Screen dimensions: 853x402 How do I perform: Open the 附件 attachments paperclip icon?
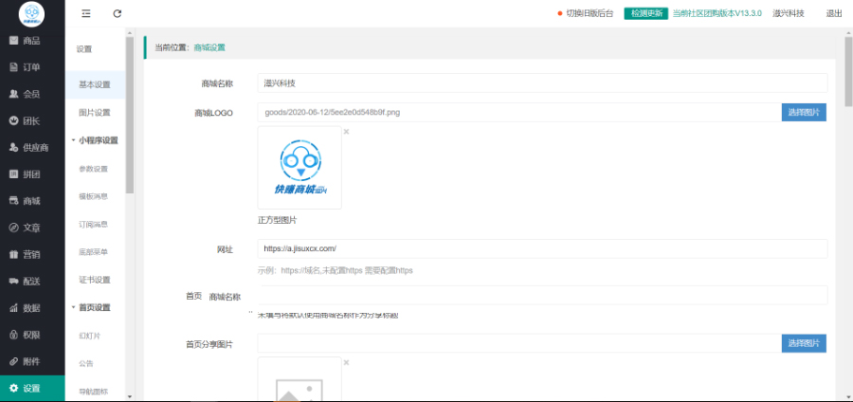click(13, 361)
